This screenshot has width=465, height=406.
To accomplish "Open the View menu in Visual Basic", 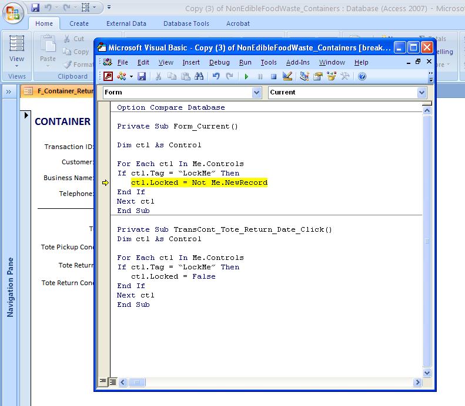I will click(166, 62).
